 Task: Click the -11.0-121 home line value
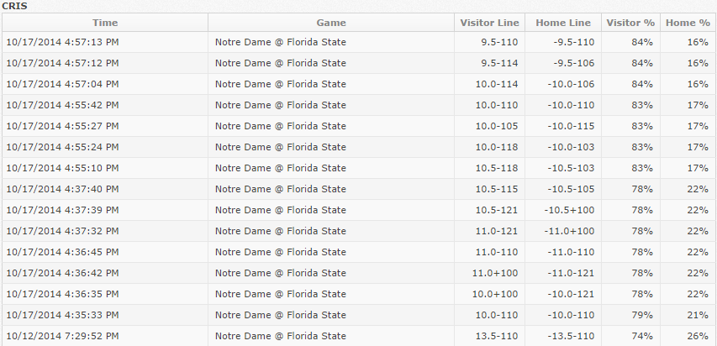(x=571, y=273)
